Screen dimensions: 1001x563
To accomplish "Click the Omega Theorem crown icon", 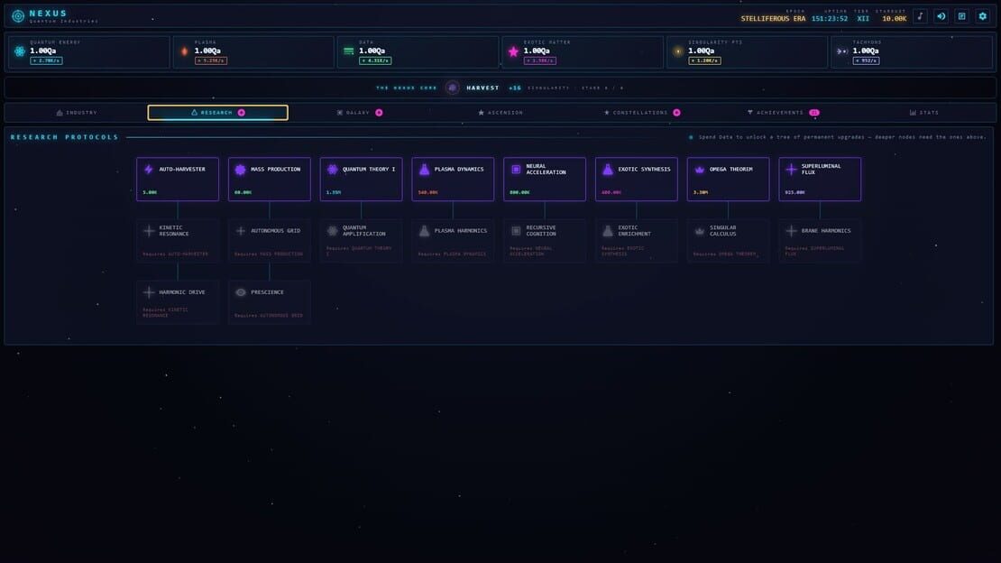I will [x=700, y=170].
